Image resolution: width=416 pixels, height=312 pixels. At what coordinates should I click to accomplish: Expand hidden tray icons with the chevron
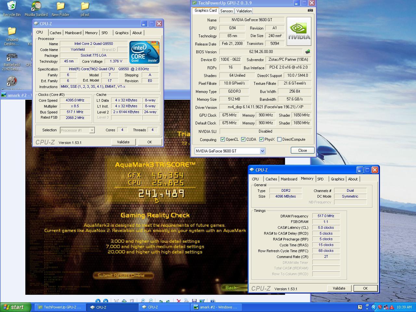point(374,307)
